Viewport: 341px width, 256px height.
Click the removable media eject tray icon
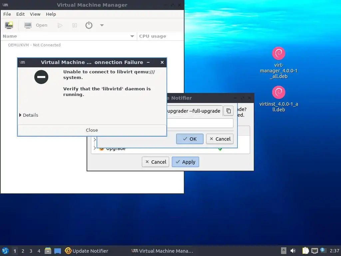coord(284,251)
